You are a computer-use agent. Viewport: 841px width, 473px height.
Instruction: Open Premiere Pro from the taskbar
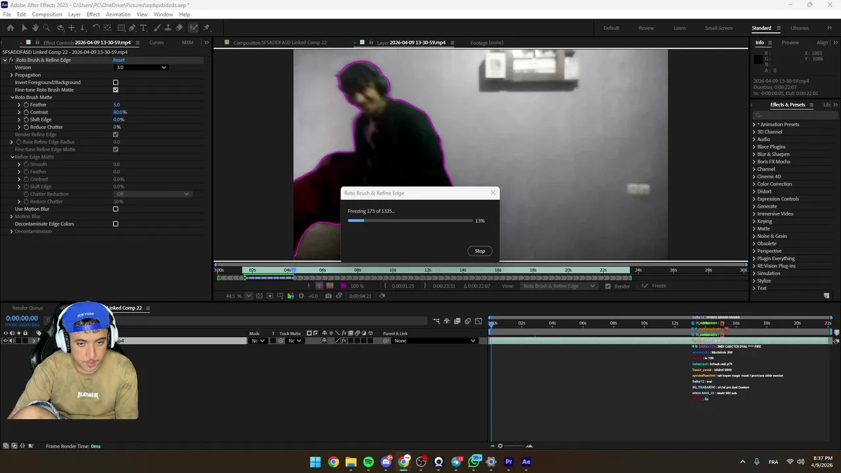pyautogui.click(x=509, y=462)
